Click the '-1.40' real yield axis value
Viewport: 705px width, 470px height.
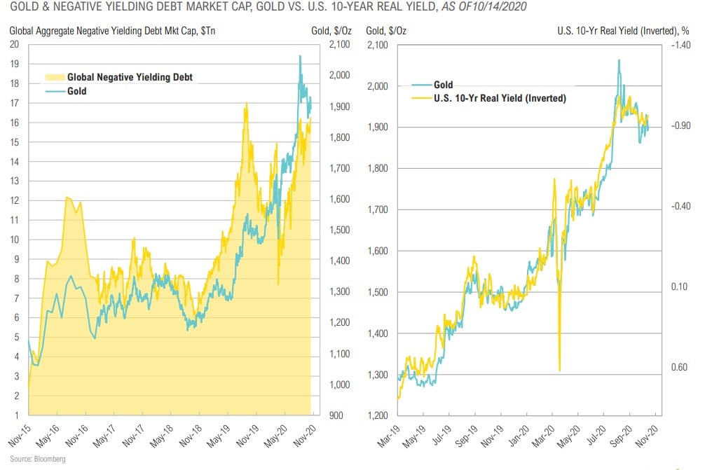coord(680,45)
